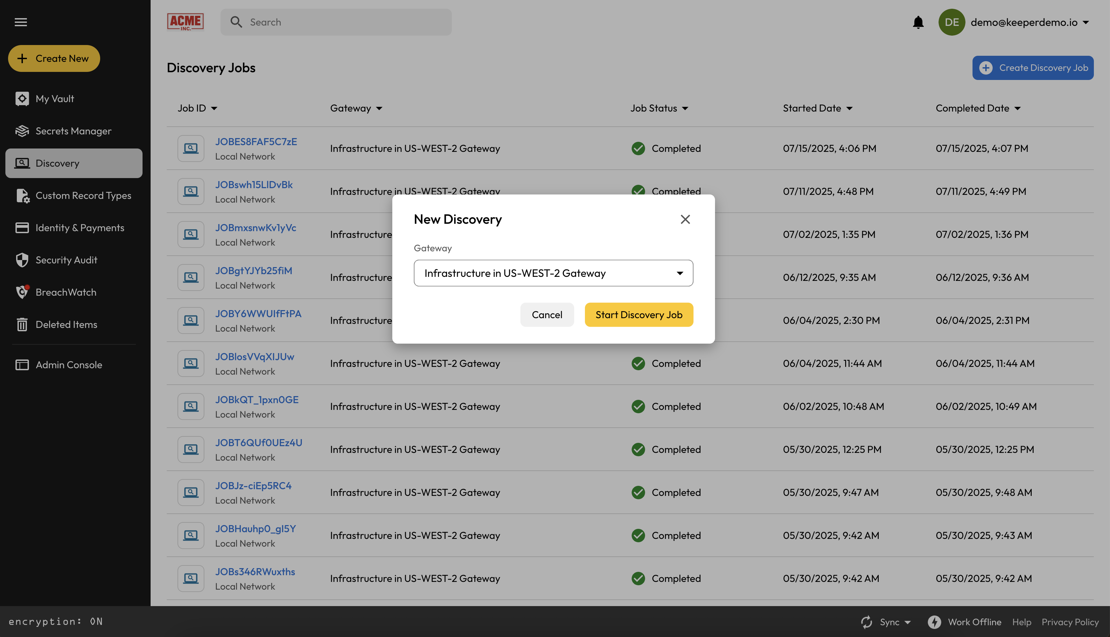
Task: Go to Security Audit section
Action: [66, 260]
